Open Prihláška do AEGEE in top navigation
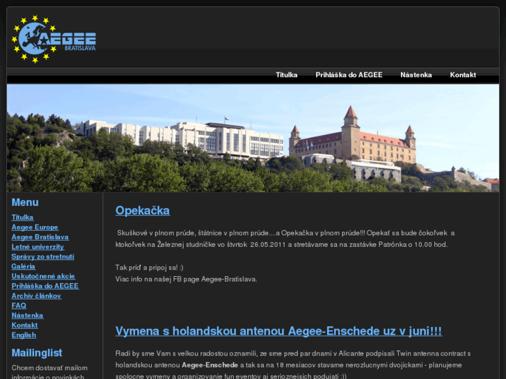Screen dimensions: 506x379 pyautogui.click(x=349, y=75)
